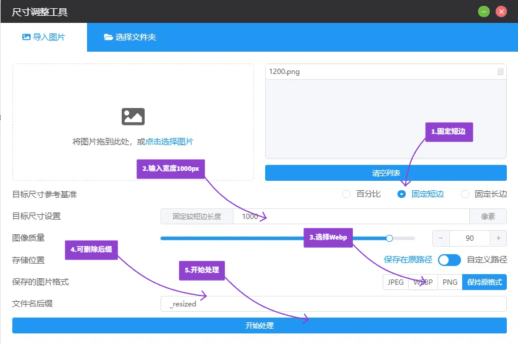This screenshot has height=344, width=518.
Task: Select the 固定长边 radio option
Action: (465, 194)
